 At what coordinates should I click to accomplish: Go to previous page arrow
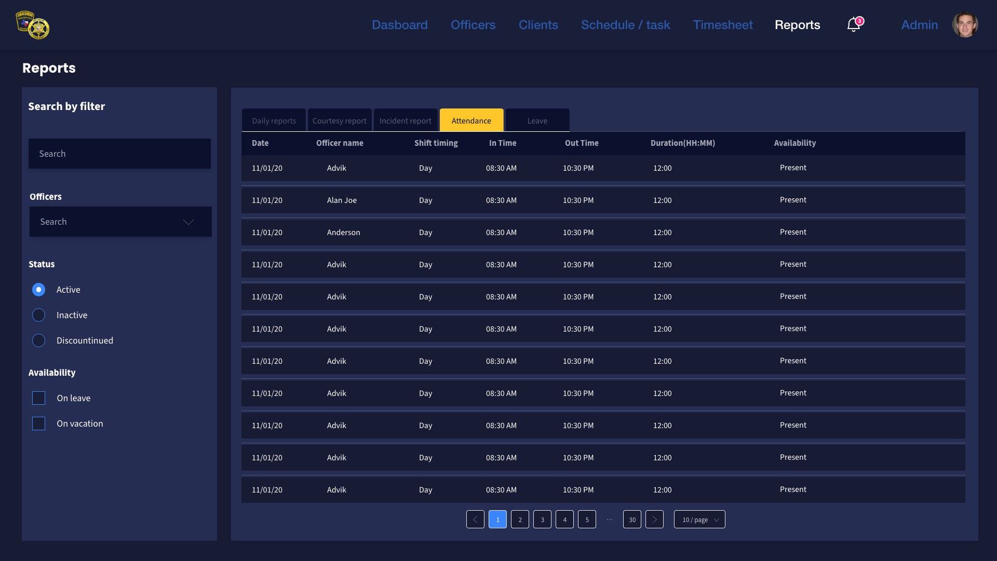475,519
